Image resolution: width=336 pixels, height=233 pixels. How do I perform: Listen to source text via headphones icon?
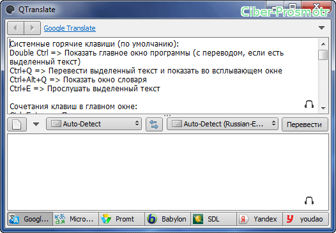click(x=309, y=104)
